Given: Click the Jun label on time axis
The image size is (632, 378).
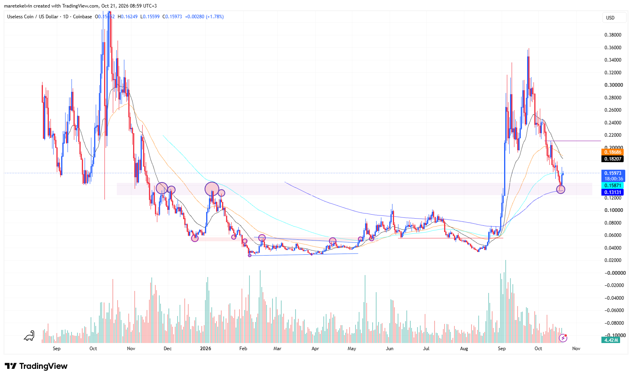Looking at the screenshot, I should pyautogui.click(x=390, y=349).
